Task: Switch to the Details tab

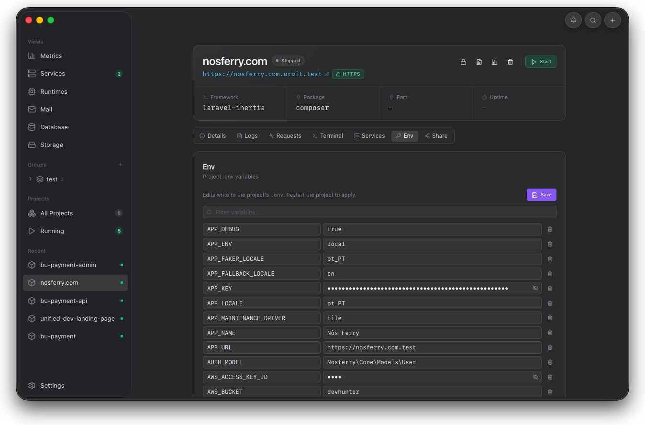Action: click(212, 136)
